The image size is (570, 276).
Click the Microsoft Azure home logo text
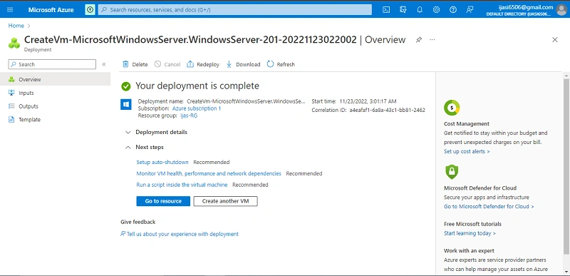pos(51,10)
